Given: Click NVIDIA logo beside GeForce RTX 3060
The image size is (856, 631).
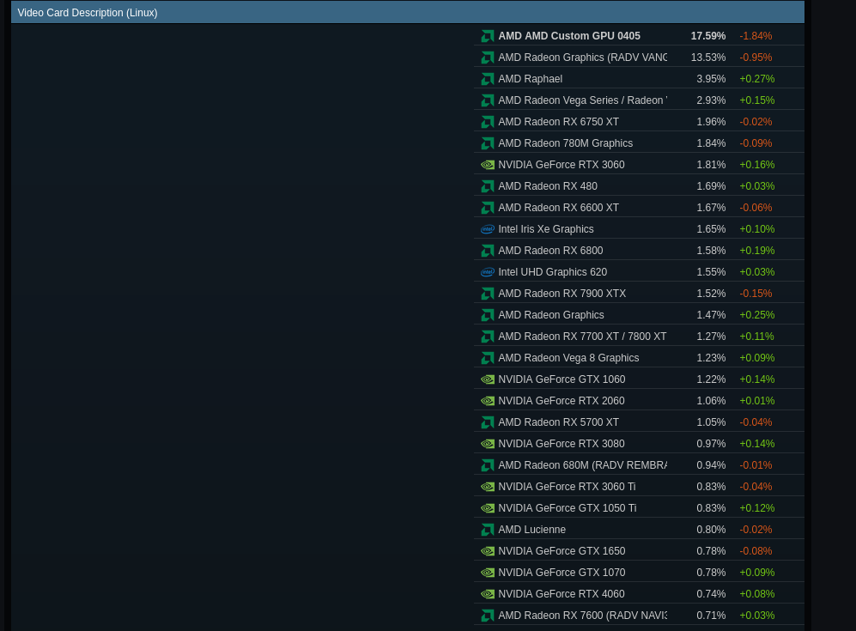Looking at the screenshot, I should [x=488, y=165].
